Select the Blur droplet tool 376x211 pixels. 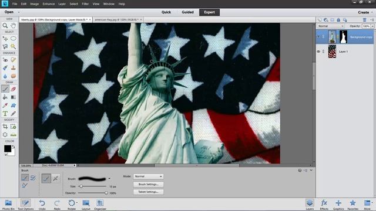coord(5,76)
